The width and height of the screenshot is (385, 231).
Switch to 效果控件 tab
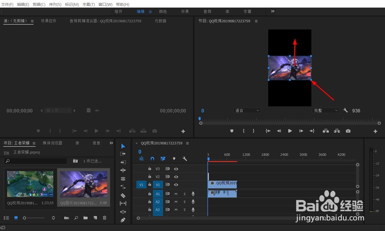pos(49,21)
